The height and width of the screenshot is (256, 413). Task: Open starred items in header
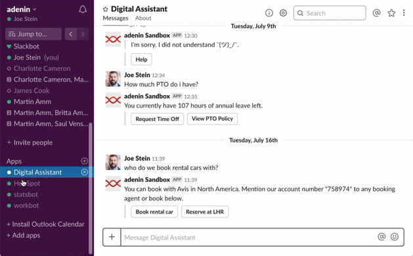(391, 13)
